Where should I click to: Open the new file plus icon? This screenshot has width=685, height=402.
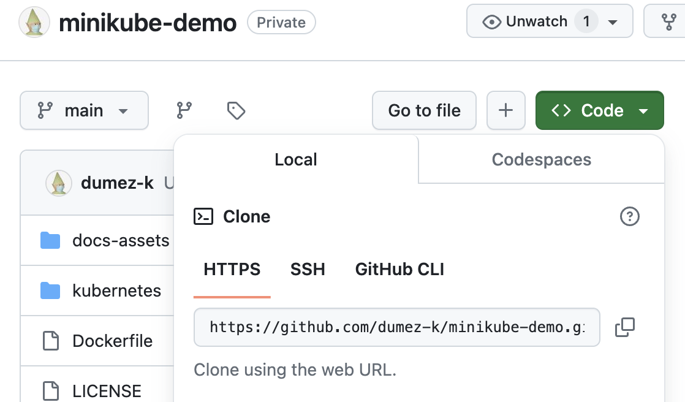coord(506,110)
